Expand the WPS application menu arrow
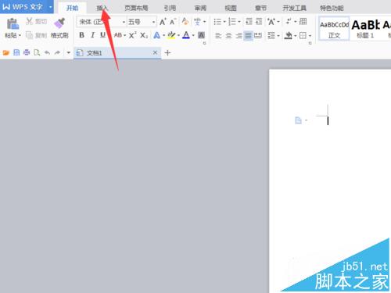 (x=50, y=7)
